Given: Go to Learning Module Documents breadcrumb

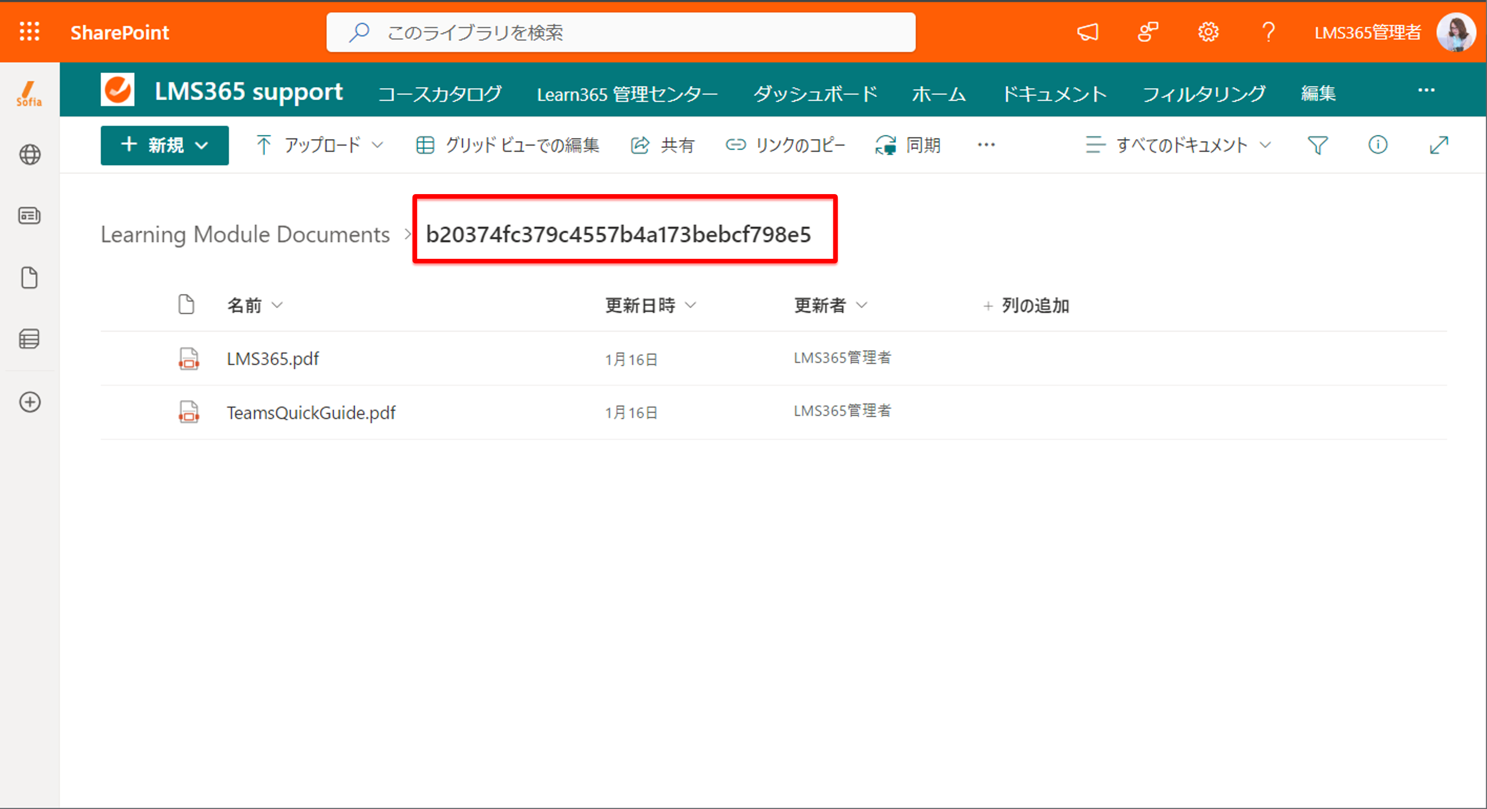Looking at the screenshot, I should point(245,234).
